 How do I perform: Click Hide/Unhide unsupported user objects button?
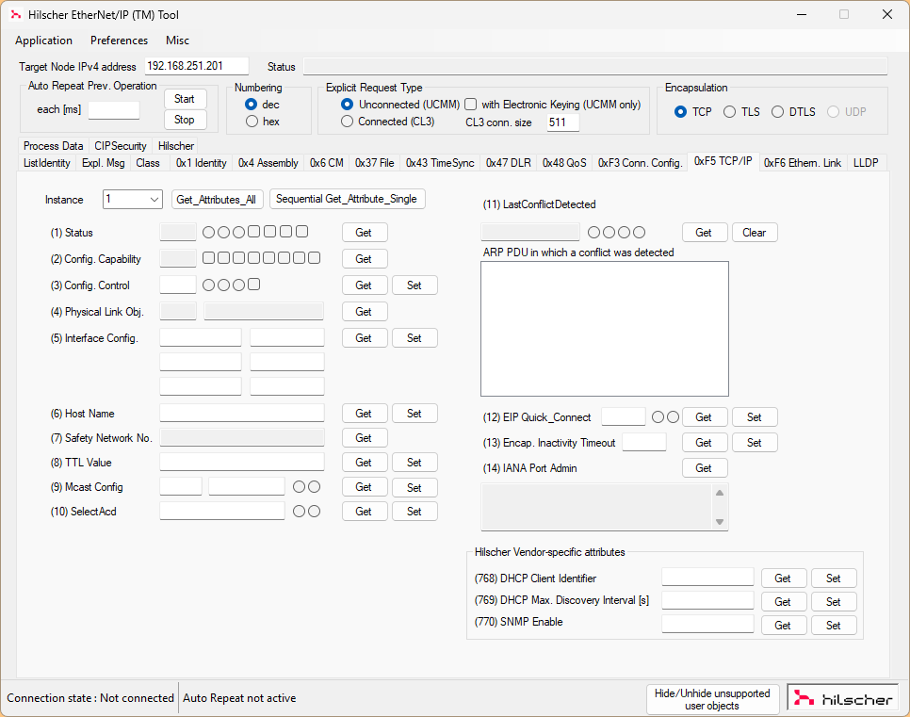712,699
